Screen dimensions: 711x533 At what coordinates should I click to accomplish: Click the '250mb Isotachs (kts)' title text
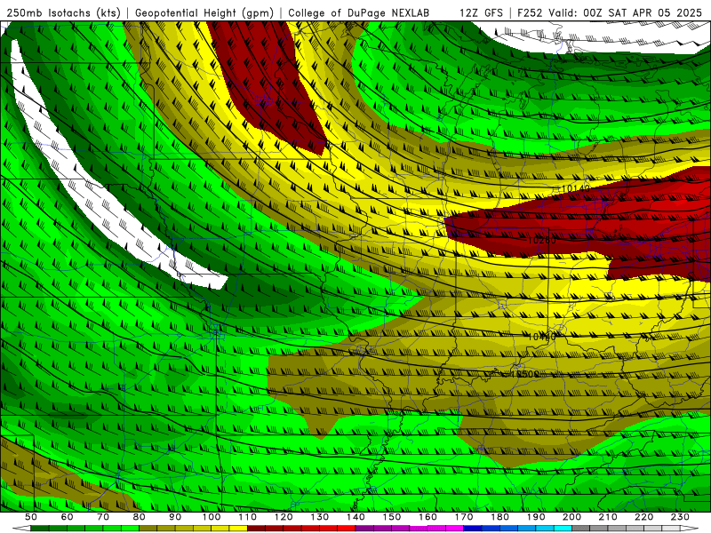coord(63,12)
